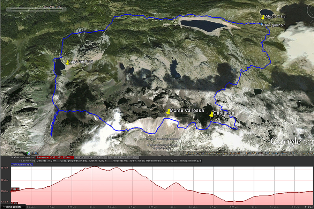Click the 0.75 km distance axis label

(x=31, y=207)
